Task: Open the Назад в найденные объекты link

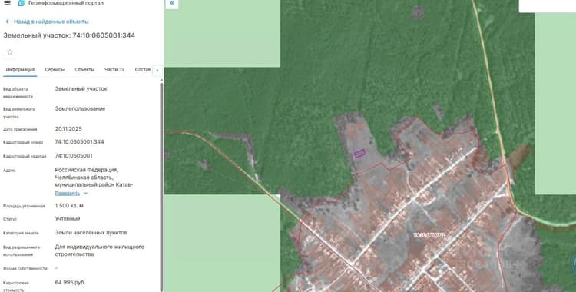Action: [51, 22]
